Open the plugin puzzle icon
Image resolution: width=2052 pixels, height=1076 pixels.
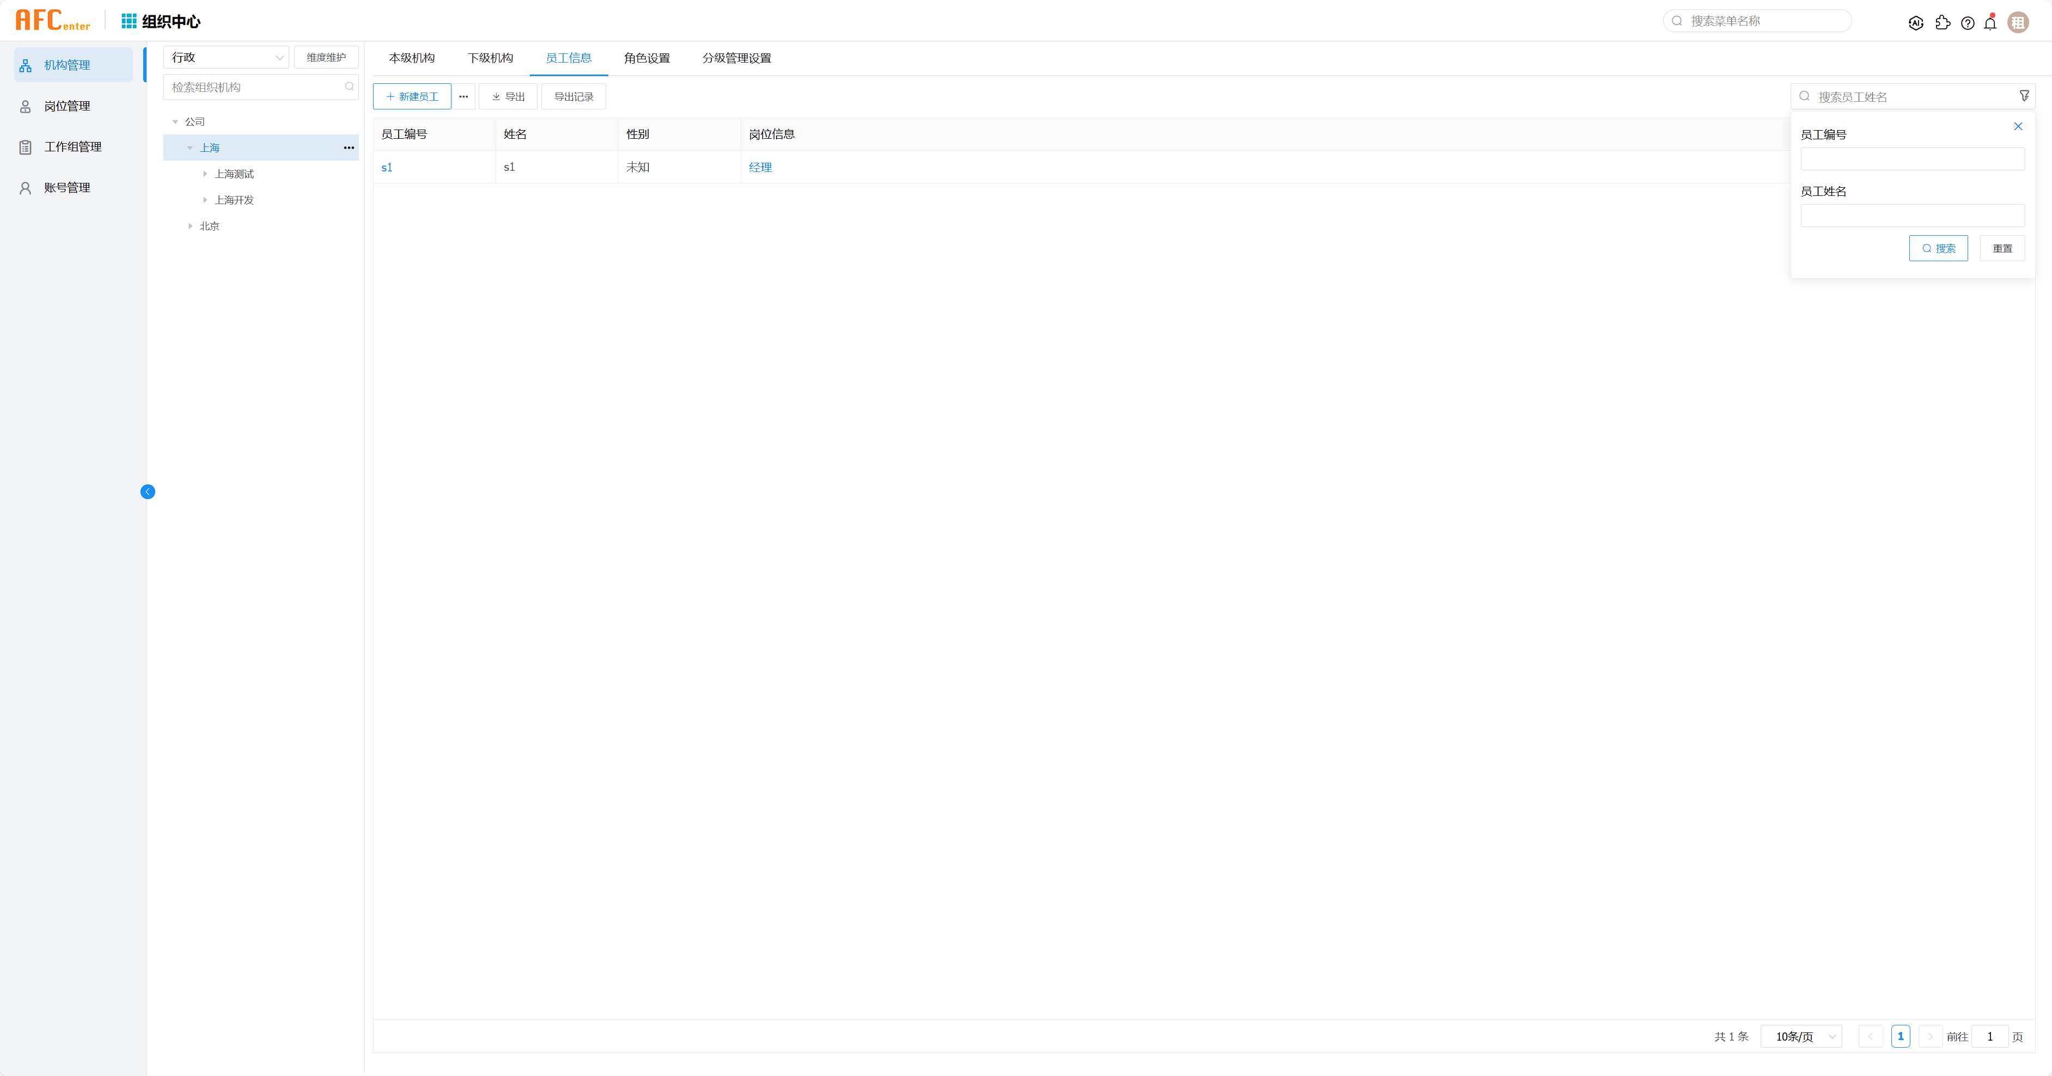point(1942,23)
